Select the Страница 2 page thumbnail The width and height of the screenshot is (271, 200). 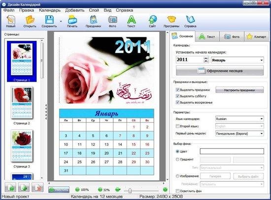22,106
